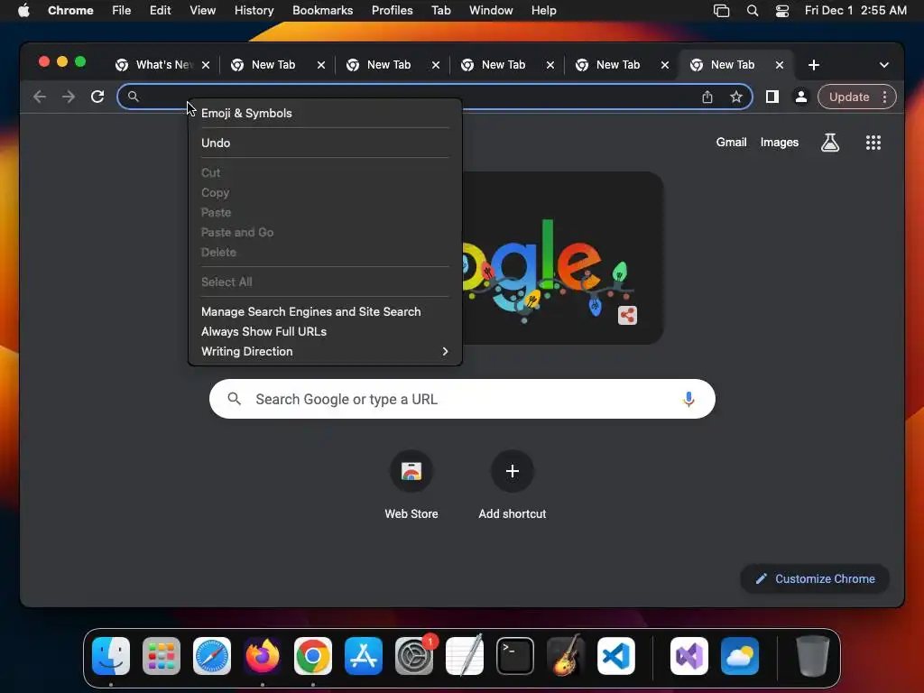
Task: Select Undo in the context menu
Action: pos(325,143)
